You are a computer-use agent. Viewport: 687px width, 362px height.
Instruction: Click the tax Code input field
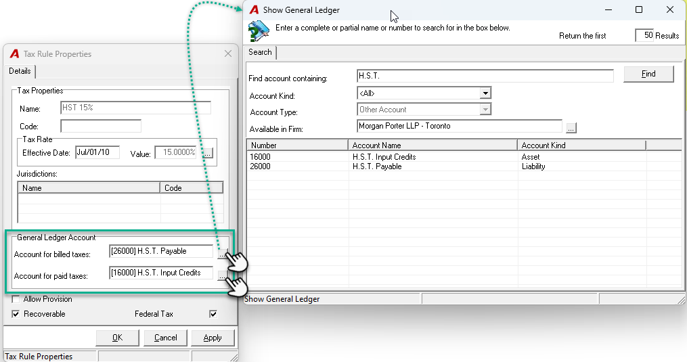click(101, 127)
